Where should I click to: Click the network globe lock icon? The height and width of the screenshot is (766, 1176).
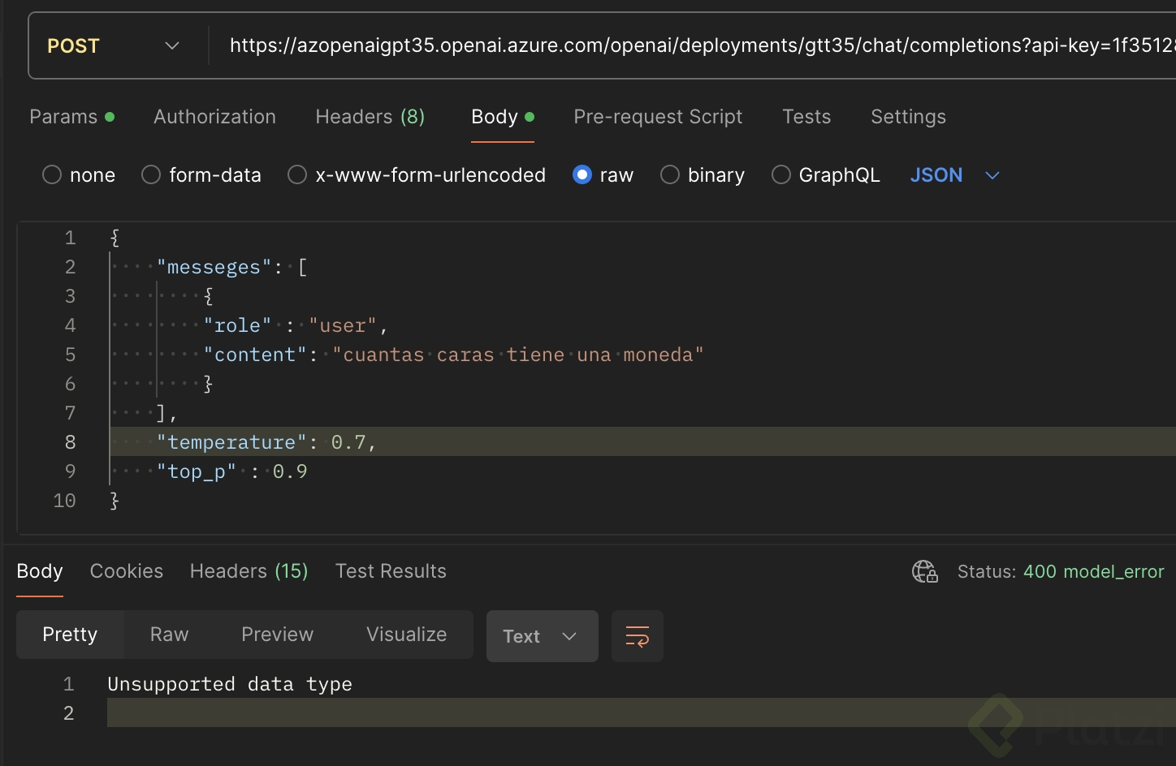[924, 572]
